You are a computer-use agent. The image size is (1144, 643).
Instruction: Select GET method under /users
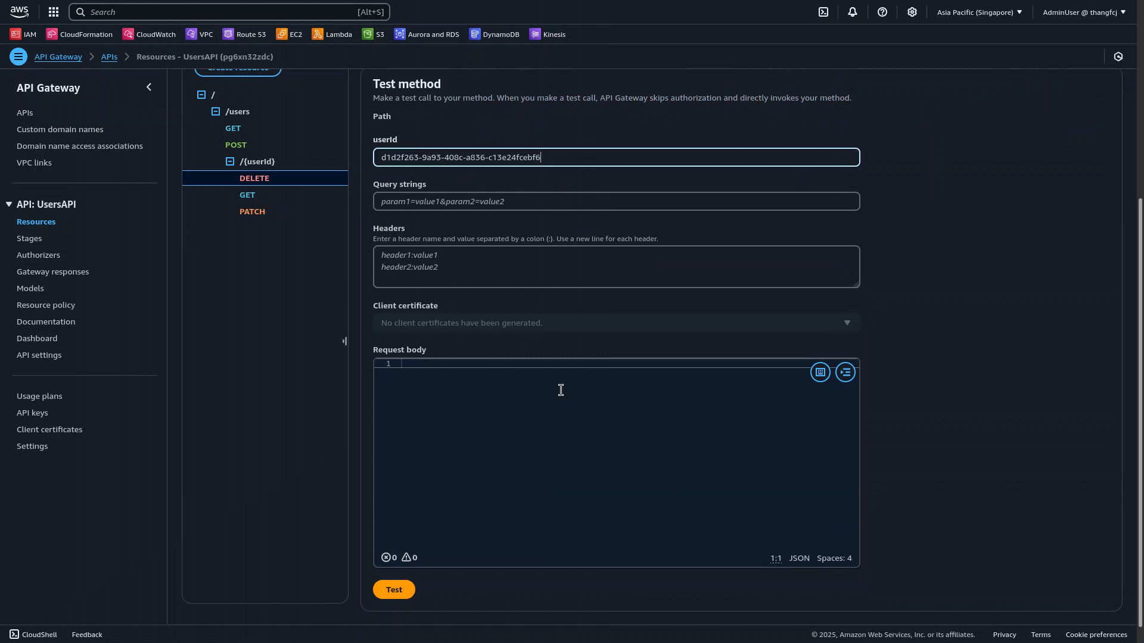(x=233, y=128)
